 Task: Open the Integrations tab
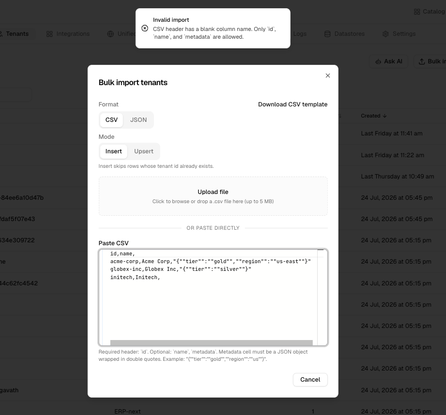[68, 34]
